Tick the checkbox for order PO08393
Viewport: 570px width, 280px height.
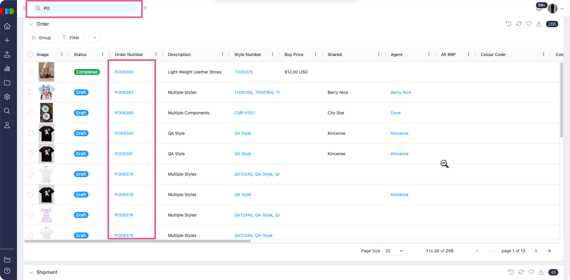(31, 72)
